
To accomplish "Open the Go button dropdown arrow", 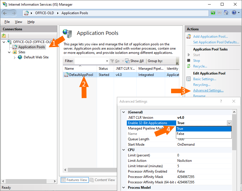I will tap(123, 61).
